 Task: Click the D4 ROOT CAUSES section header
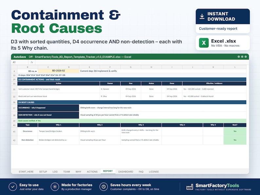click(x=132, y=102)
